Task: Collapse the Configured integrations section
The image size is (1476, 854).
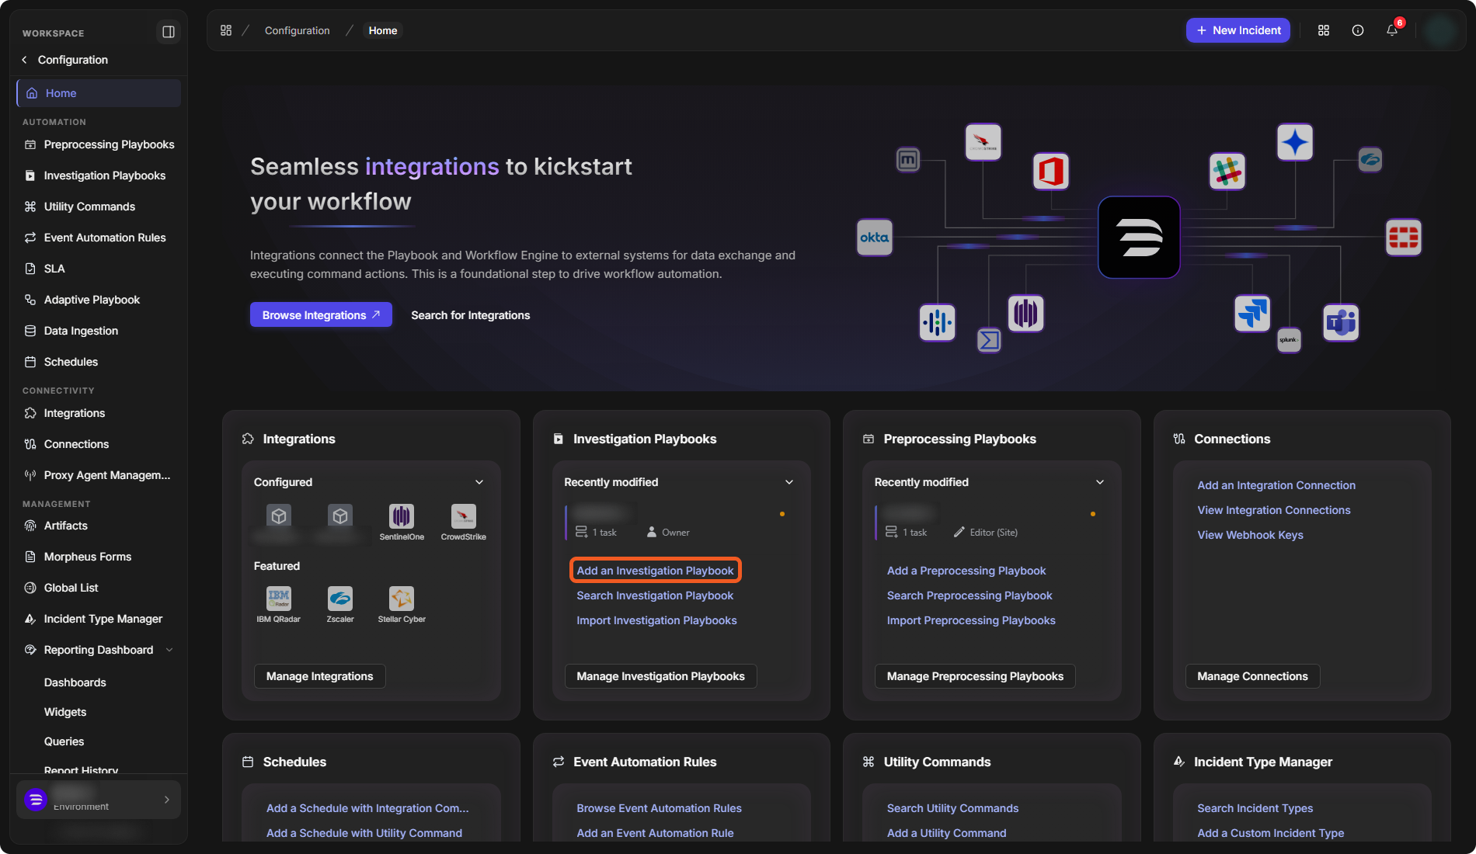Action: 479,482
